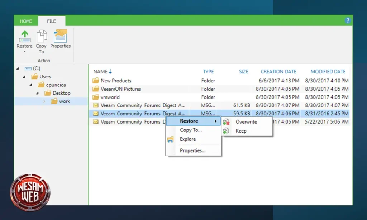Select the Copy To ribbon icon
The height and width of the screenshot is (220, 367).
pos(41,36)
